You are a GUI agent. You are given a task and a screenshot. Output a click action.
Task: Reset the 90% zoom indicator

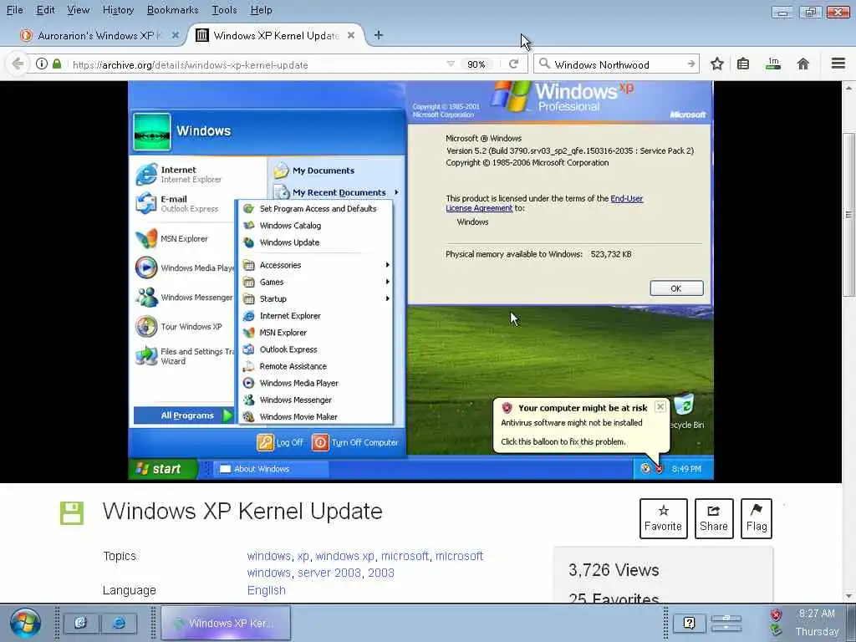point(476,64)
